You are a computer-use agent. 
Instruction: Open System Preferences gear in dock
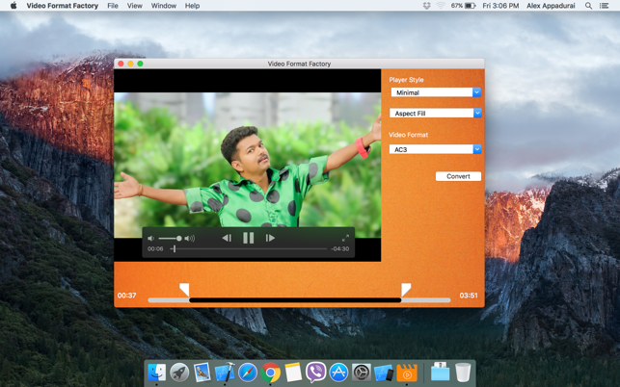coord(362,373)
